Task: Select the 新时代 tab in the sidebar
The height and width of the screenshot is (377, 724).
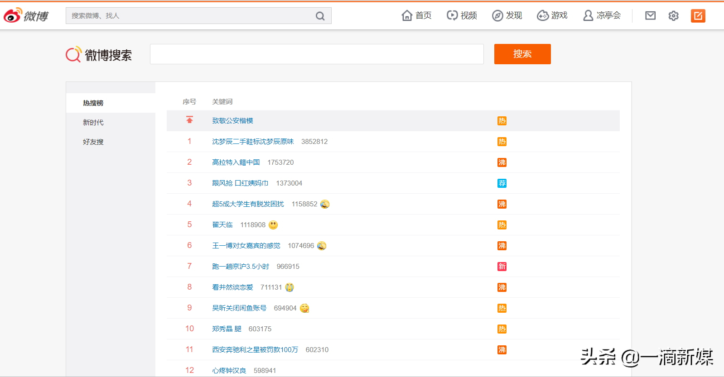Action: (111, 123)
